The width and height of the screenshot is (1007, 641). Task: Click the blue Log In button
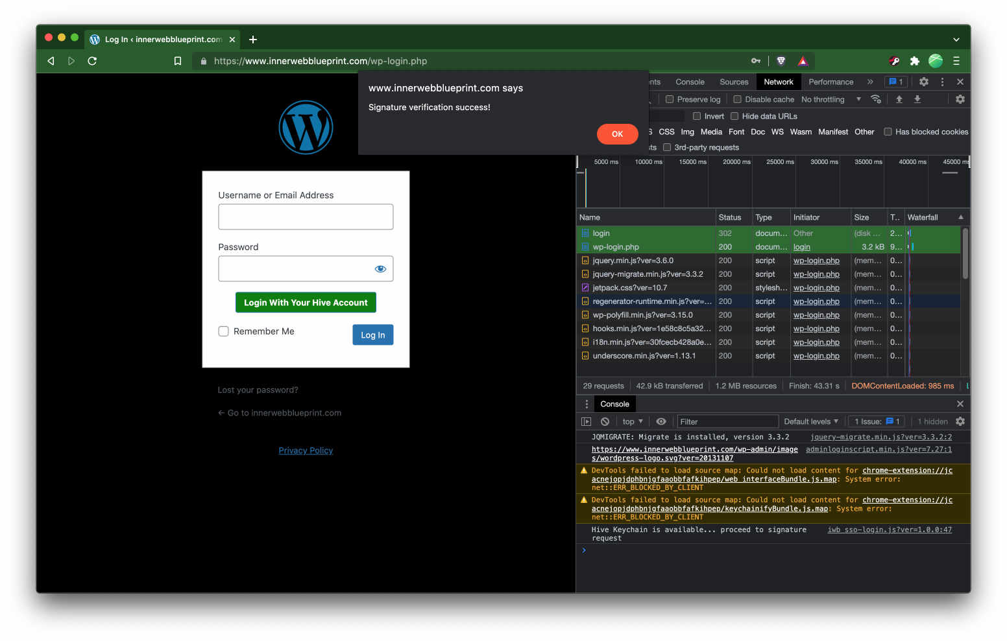click(373, 335)
